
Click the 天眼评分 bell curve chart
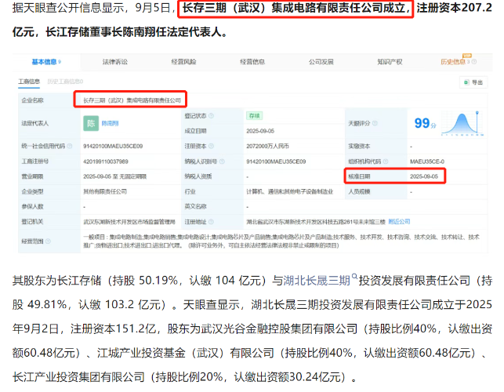pos(462,123)
